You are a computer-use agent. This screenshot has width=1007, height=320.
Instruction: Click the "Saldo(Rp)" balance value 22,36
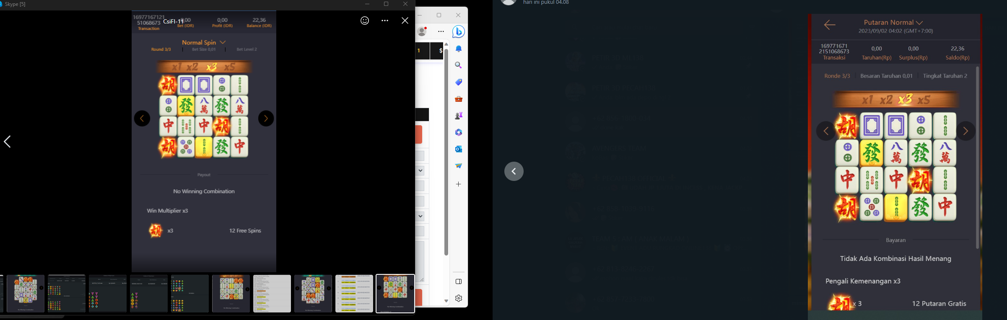958,49
